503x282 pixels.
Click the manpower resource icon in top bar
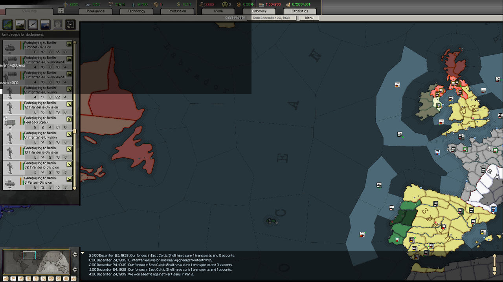tap(202, 4)
